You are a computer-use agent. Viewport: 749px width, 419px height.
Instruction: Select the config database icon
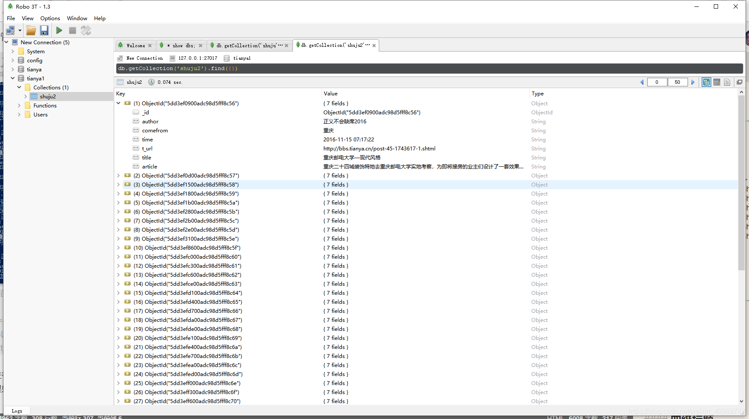(x=21, y=60)
